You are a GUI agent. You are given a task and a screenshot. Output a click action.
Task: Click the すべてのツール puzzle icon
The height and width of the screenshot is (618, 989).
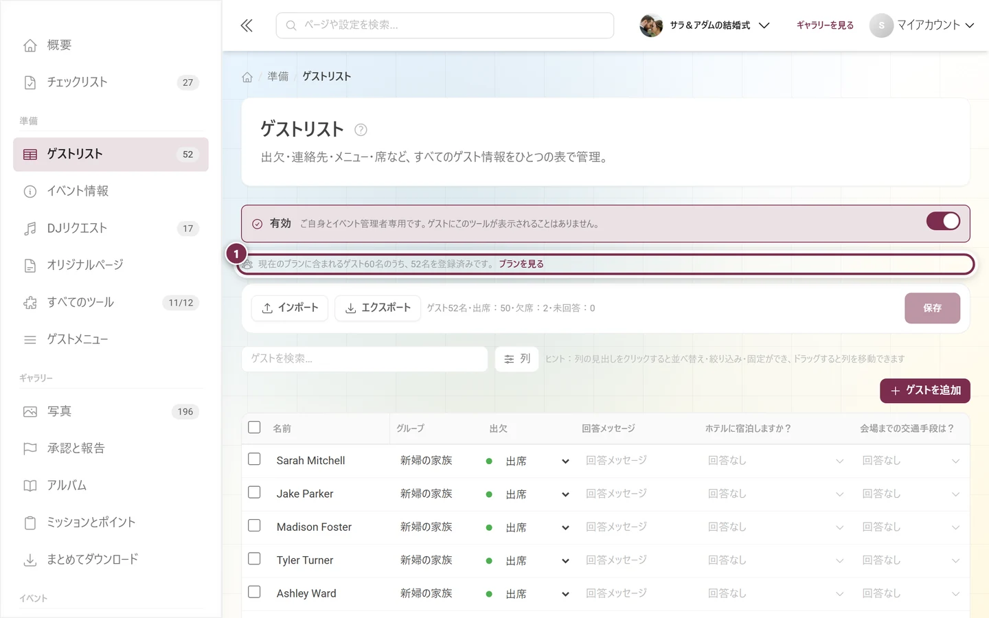[x=30, y=303]
